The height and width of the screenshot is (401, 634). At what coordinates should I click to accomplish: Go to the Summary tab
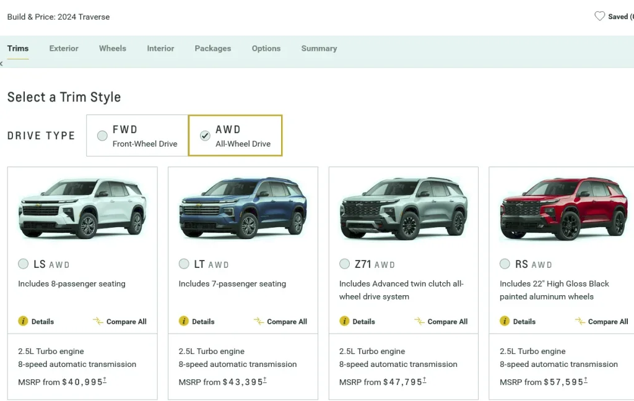[x=319, y=48]
